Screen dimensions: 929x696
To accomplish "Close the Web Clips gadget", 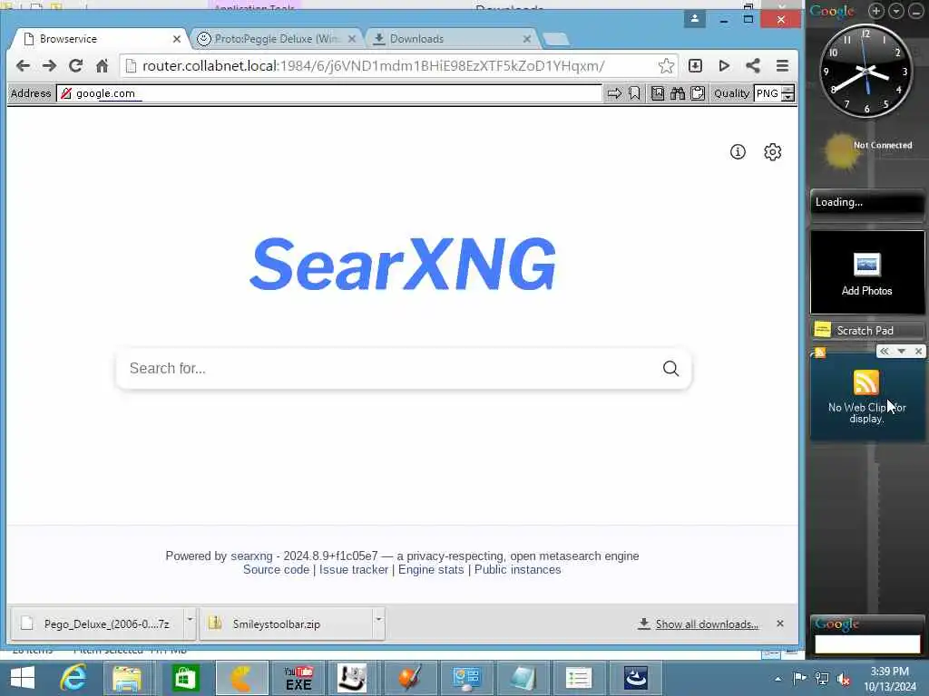I will 918,351.
